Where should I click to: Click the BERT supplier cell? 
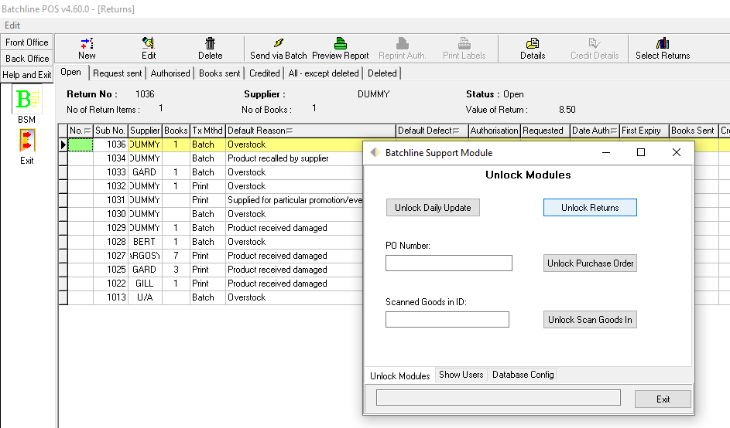tap(145, 242)
